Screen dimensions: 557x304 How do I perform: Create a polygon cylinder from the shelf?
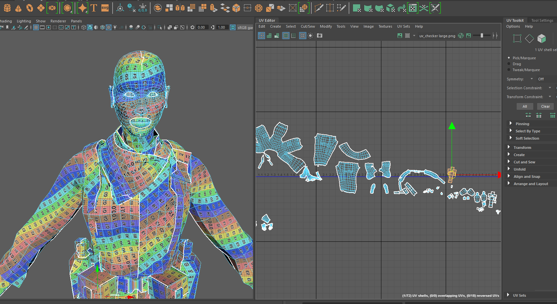point(7,8)
